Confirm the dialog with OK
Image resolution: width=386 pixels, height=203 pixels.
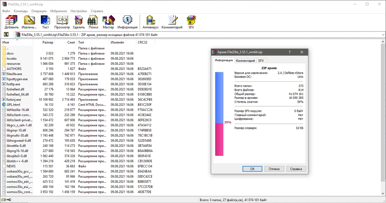tap(252, 169)
